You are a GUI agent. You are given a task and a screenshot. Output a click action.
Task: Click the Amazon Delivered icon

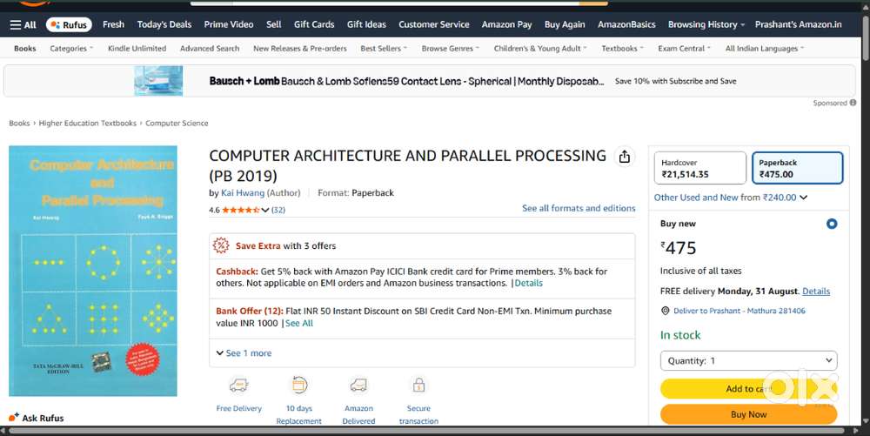tap(358, 385)
